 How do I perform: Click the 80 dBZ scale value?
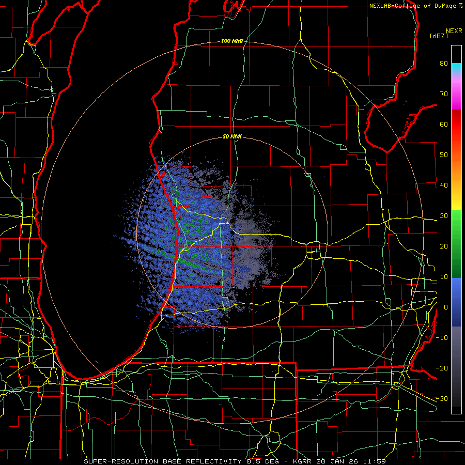pyautogui.click(x=444, y=64)
